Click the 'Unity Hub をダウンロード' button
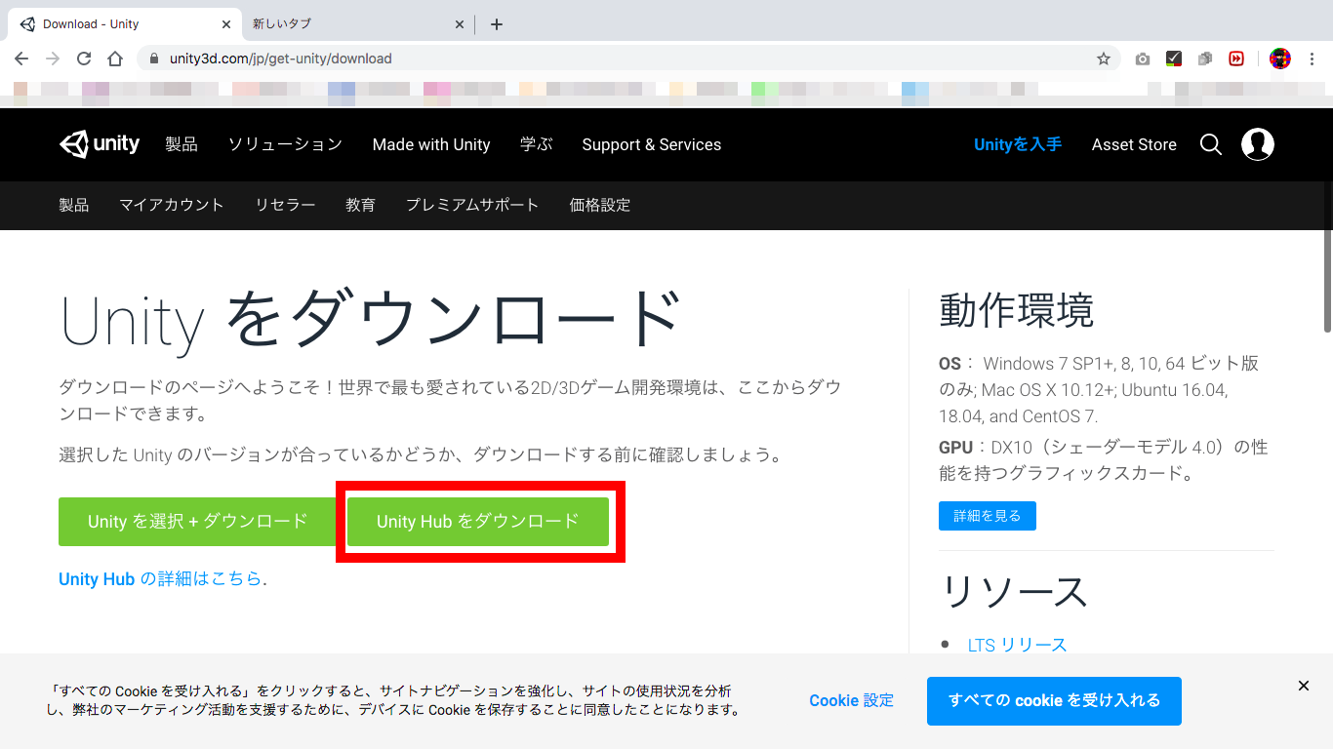This screenshot has width=1333, height=749. tap(478, 522)
